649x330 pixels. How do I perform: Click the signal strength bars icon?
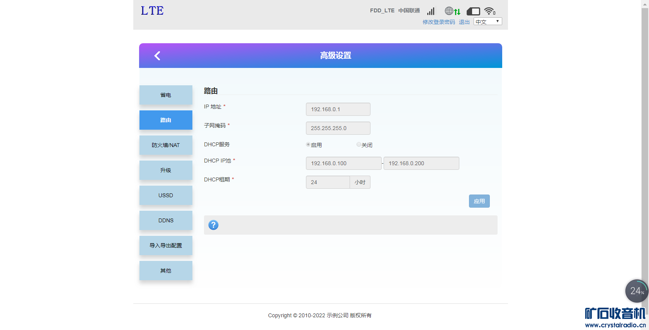[431, 11]
